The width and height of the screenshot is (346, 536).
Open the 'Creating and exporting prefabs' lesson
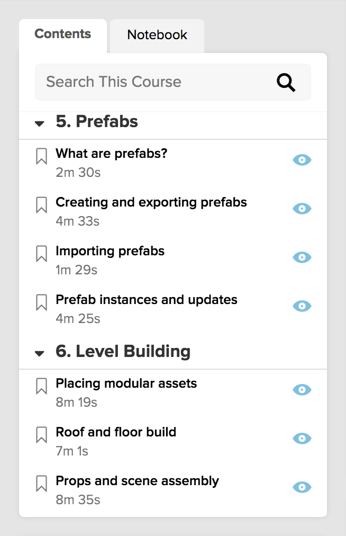coord(151,202)
